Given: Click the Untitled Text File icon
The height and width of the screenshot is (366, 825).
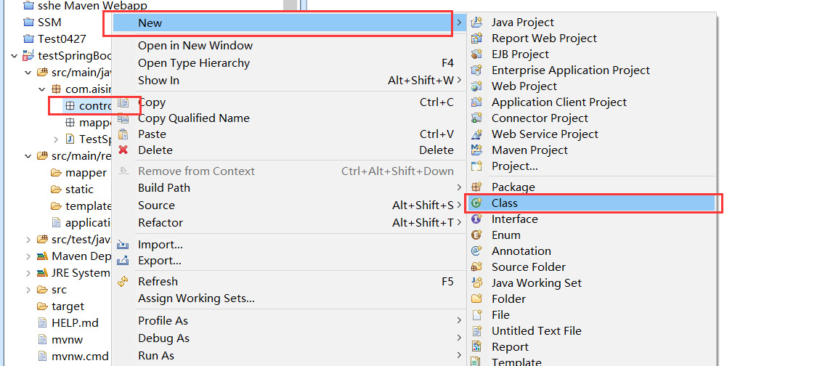Looking at the screenshot, I should point(476,330).
